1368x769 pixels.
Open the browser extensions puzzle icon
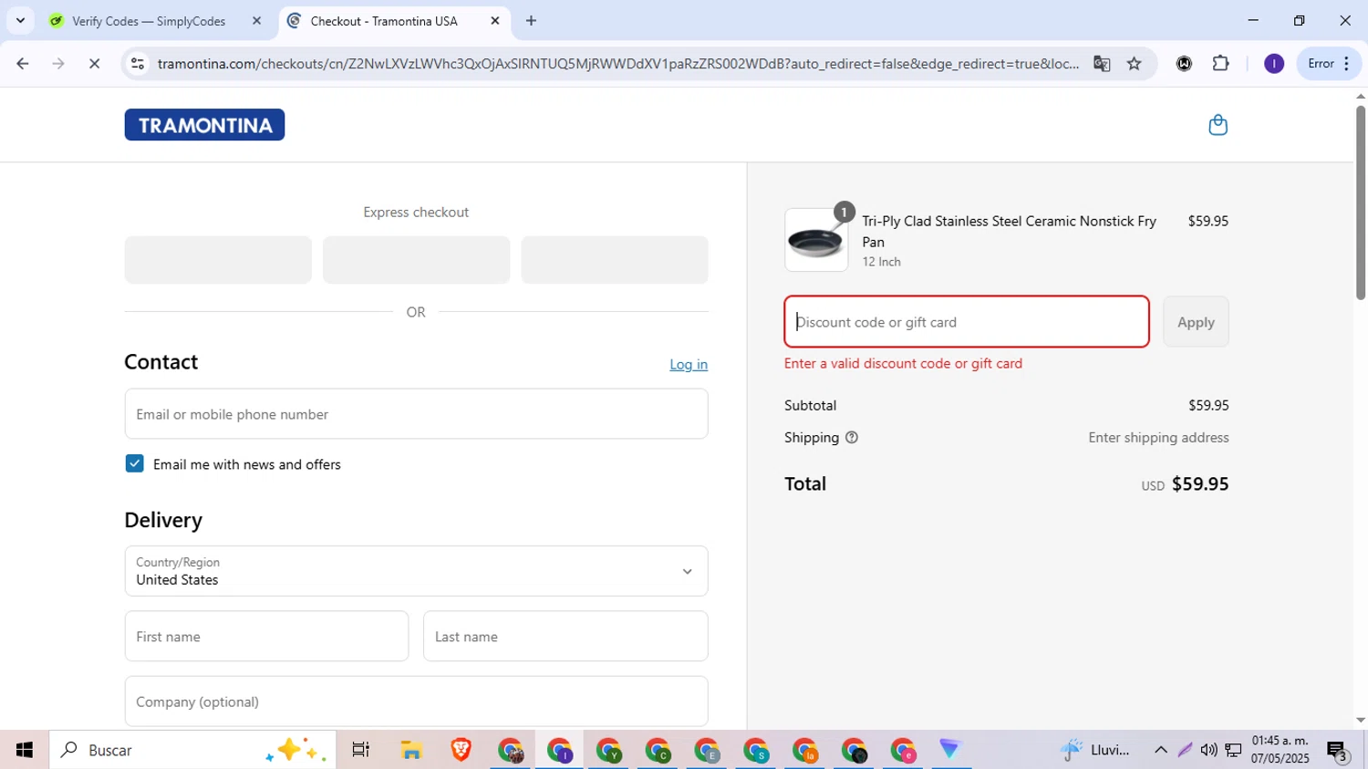point(1220,64)
